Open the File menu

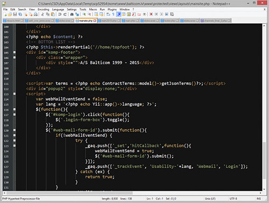[x=5, y=9]
